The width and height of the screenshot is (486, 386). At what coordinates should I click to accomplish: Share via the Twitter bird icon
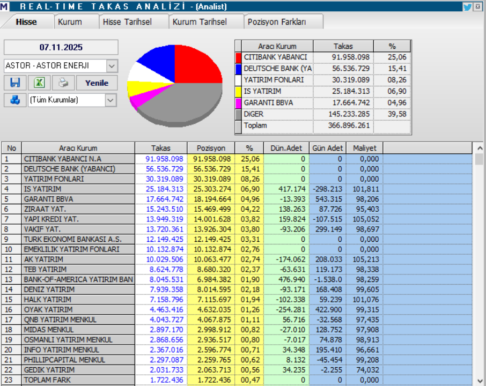tap(467, 6)
